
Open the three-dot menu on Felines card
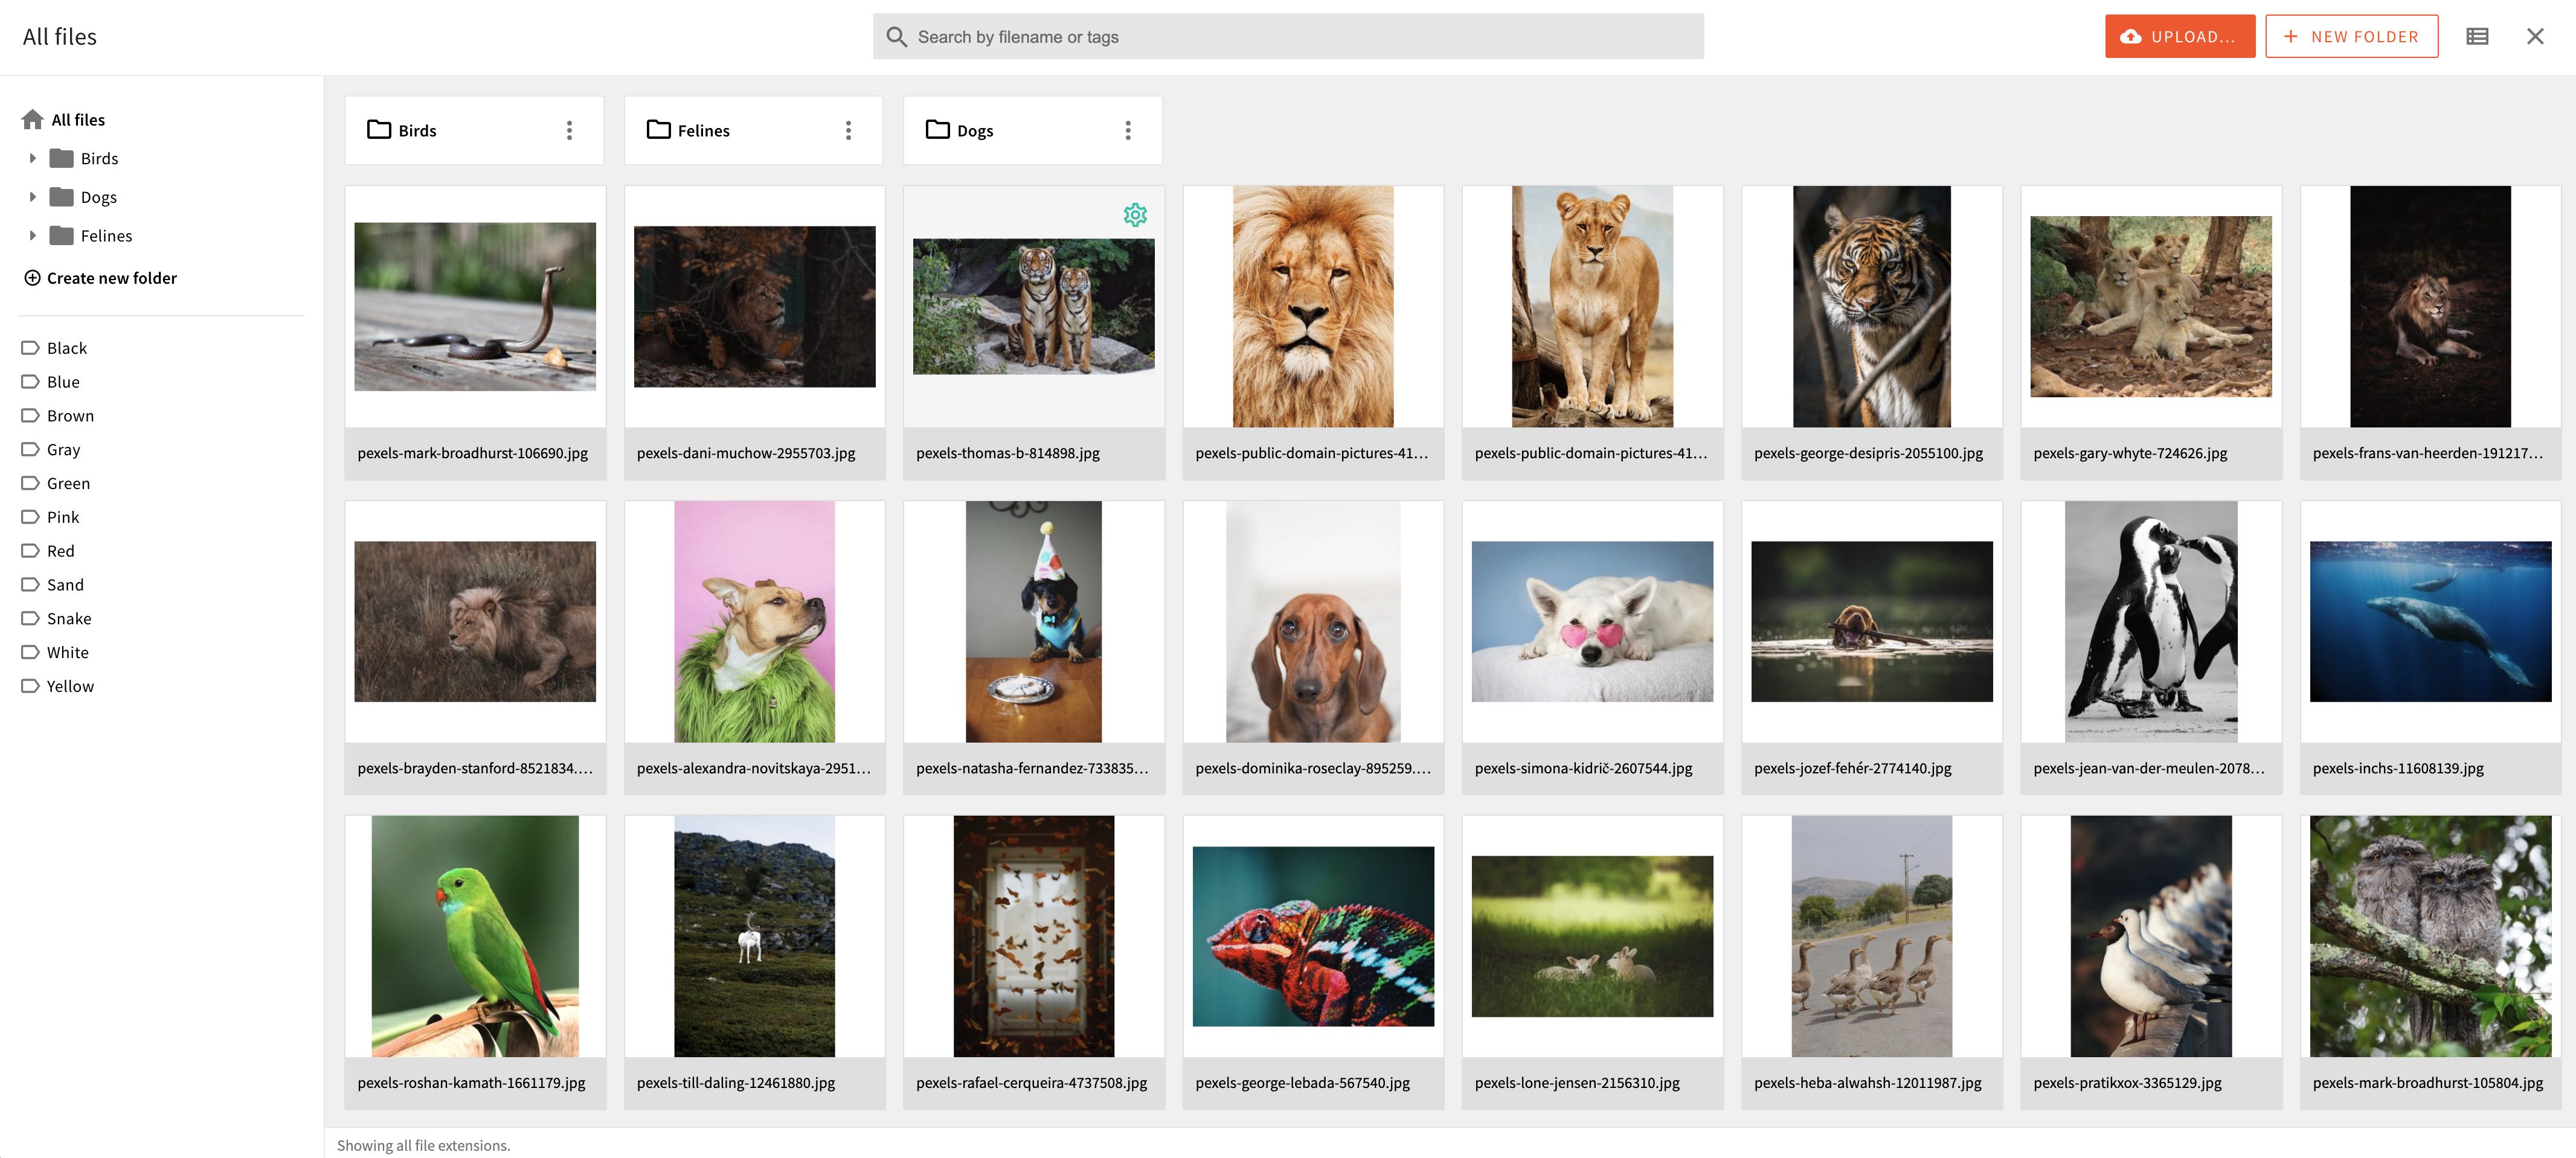click(848, 129)
